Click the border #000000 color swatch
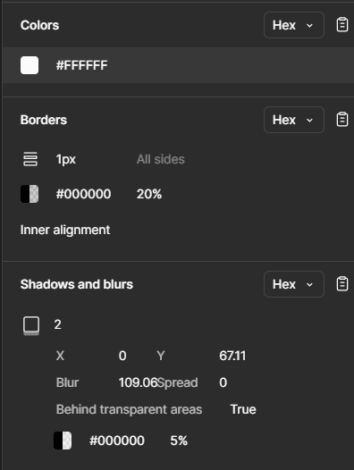The width and height of the screenshot is (354, 470). coord(29,194)
